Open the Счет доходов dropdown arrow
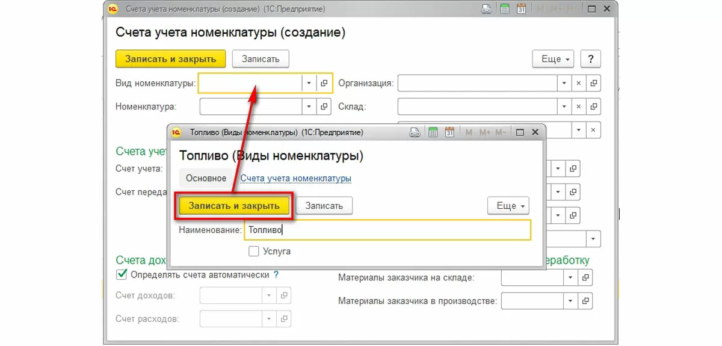 click(268, 295)
